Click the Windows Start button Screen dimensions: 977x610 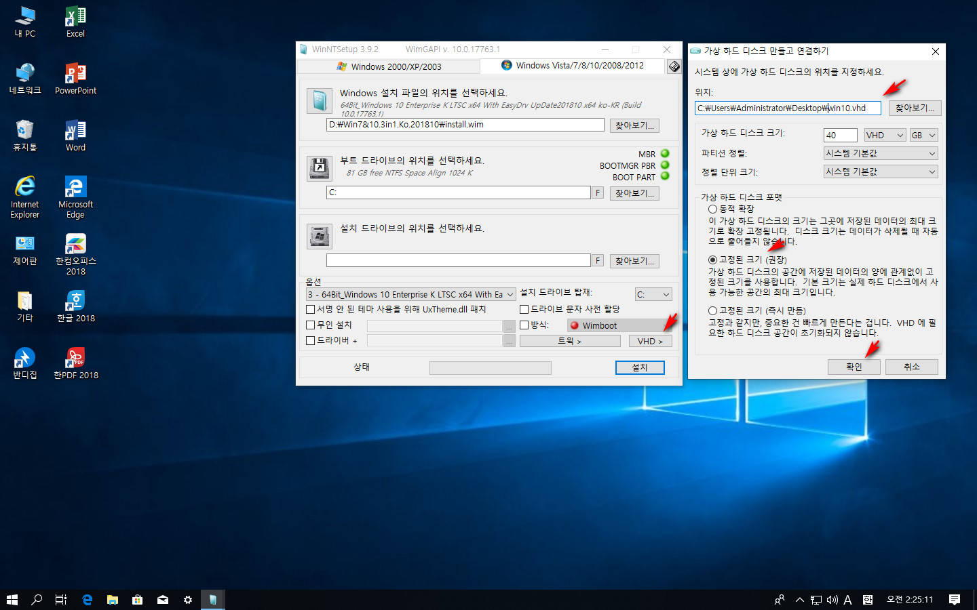point(12,599)
